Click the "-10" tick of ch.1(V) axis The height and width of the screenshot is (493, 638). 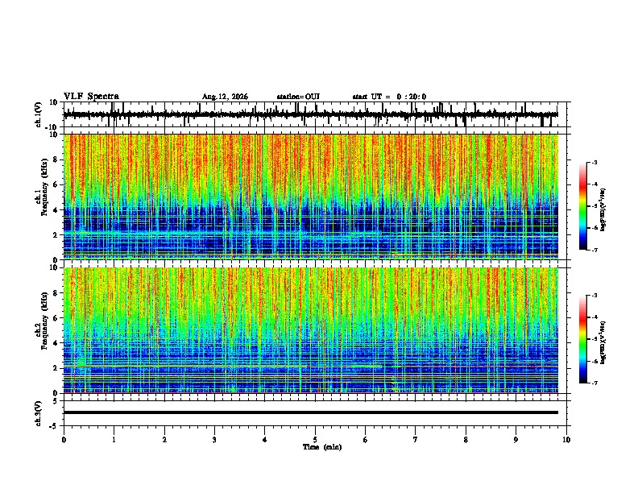click(52, 127)
